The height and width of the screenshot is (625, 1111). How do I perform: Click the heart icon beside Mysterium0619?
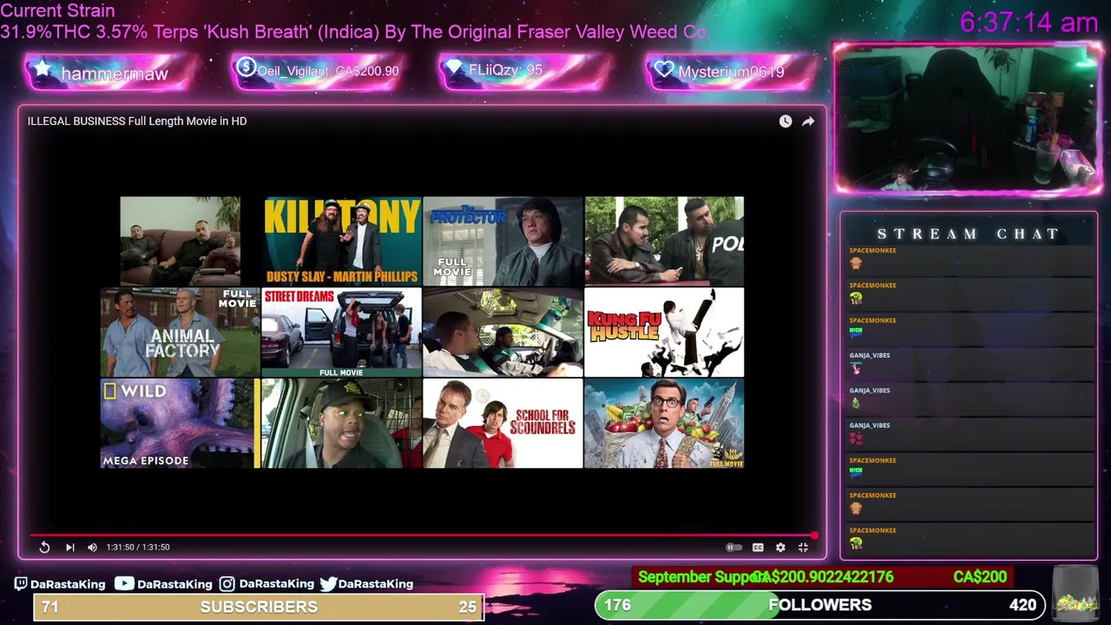pos(664,69)
